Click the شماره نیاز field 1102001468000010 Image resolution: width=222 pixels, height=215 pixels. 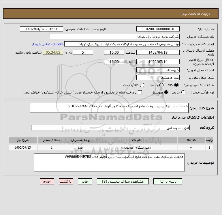(x=158, y=29)
